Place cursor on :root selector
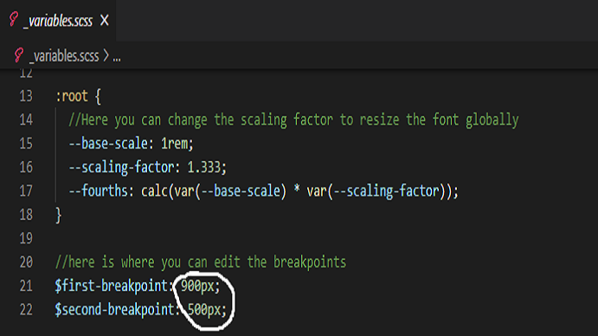 coord(72,96)
